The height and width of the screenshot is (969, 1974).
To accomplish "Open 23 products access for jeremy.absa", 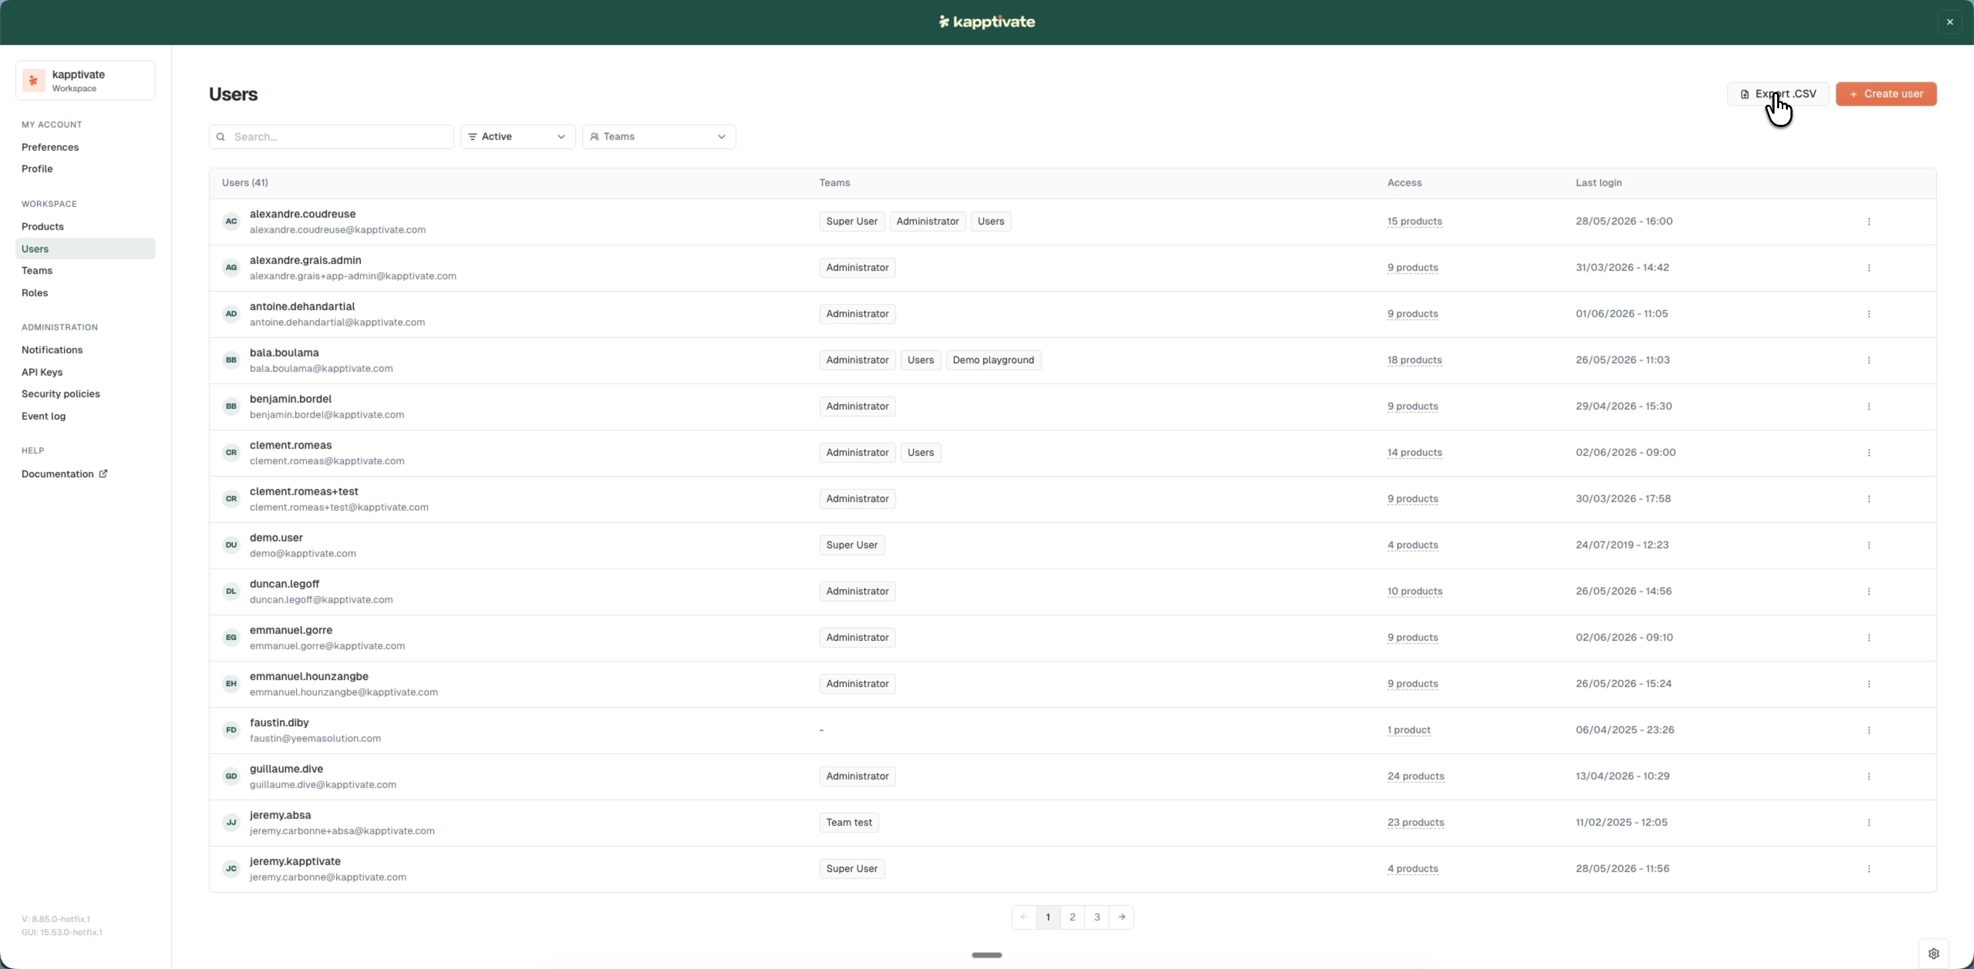I will (1415, 823).
